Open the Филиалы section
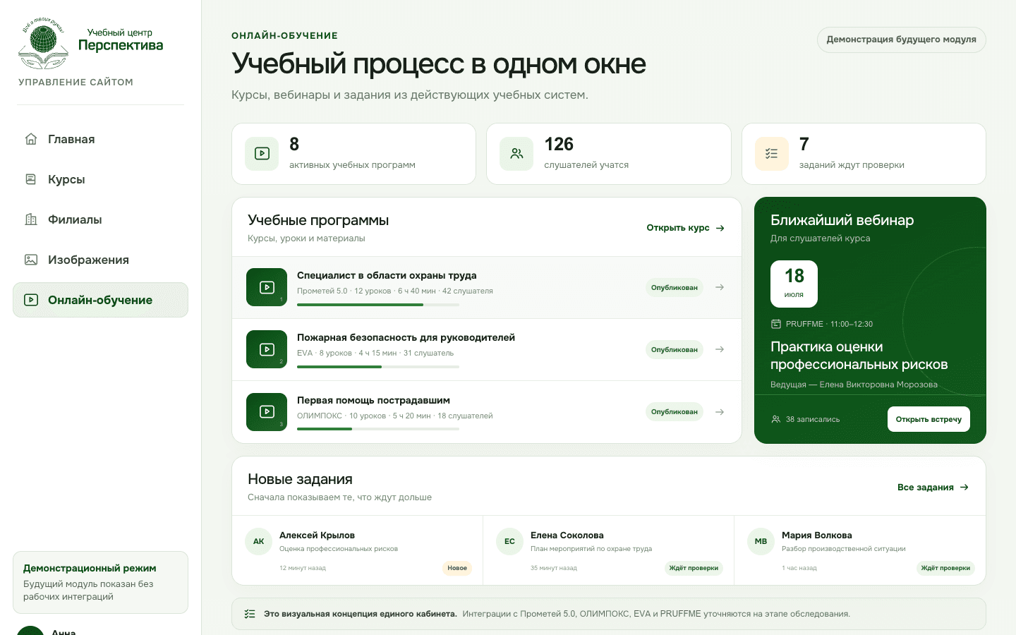 click(x=100, y=219)
